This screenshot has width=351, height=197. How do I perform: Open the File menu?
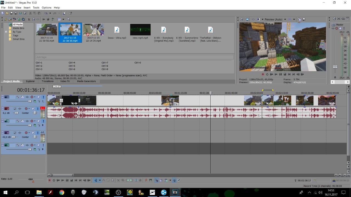[x=3, y=8]
